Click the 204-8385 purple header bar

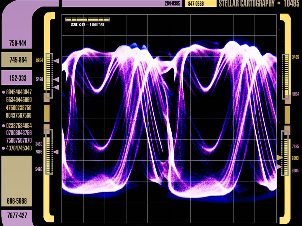coord(122,4)
